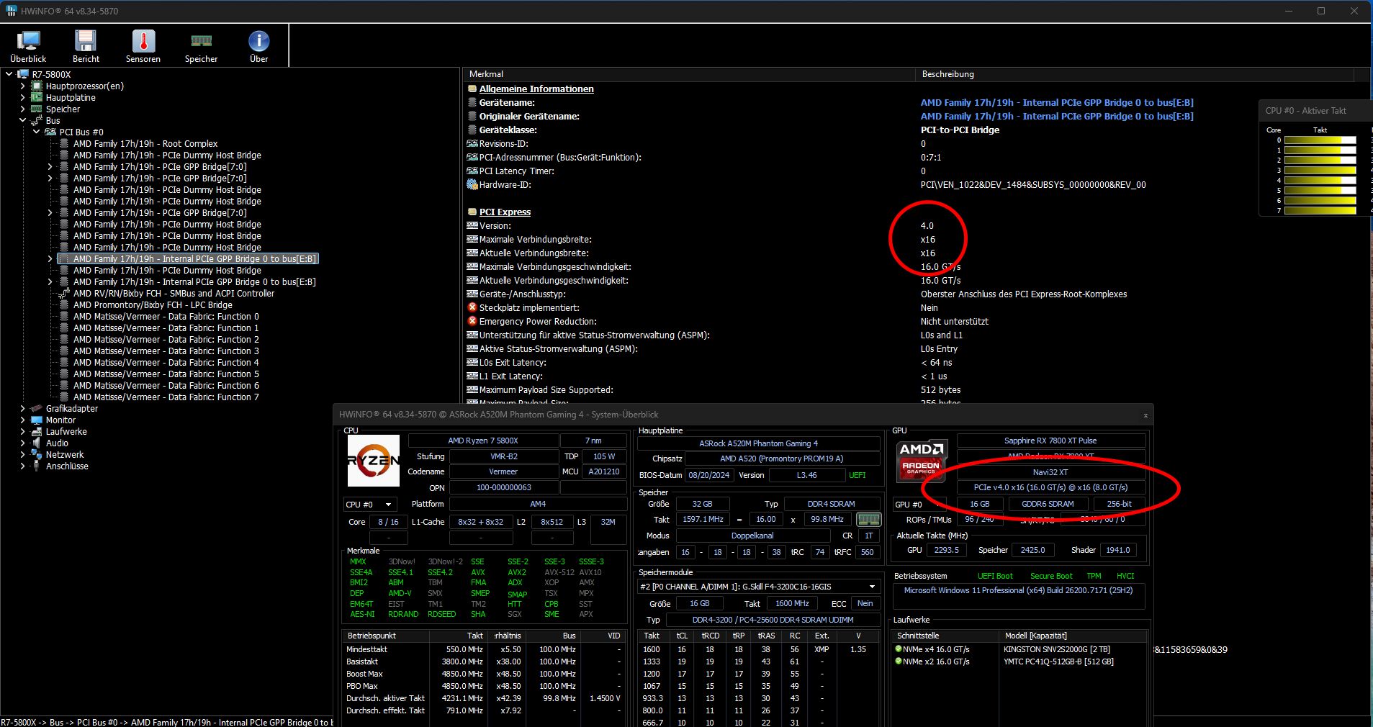
Task: Open the Überblick summary view
Action: (x=28, y=47)
